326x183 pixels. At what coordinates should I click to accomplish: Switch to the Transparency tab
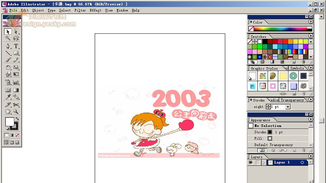tap(292, 100)
